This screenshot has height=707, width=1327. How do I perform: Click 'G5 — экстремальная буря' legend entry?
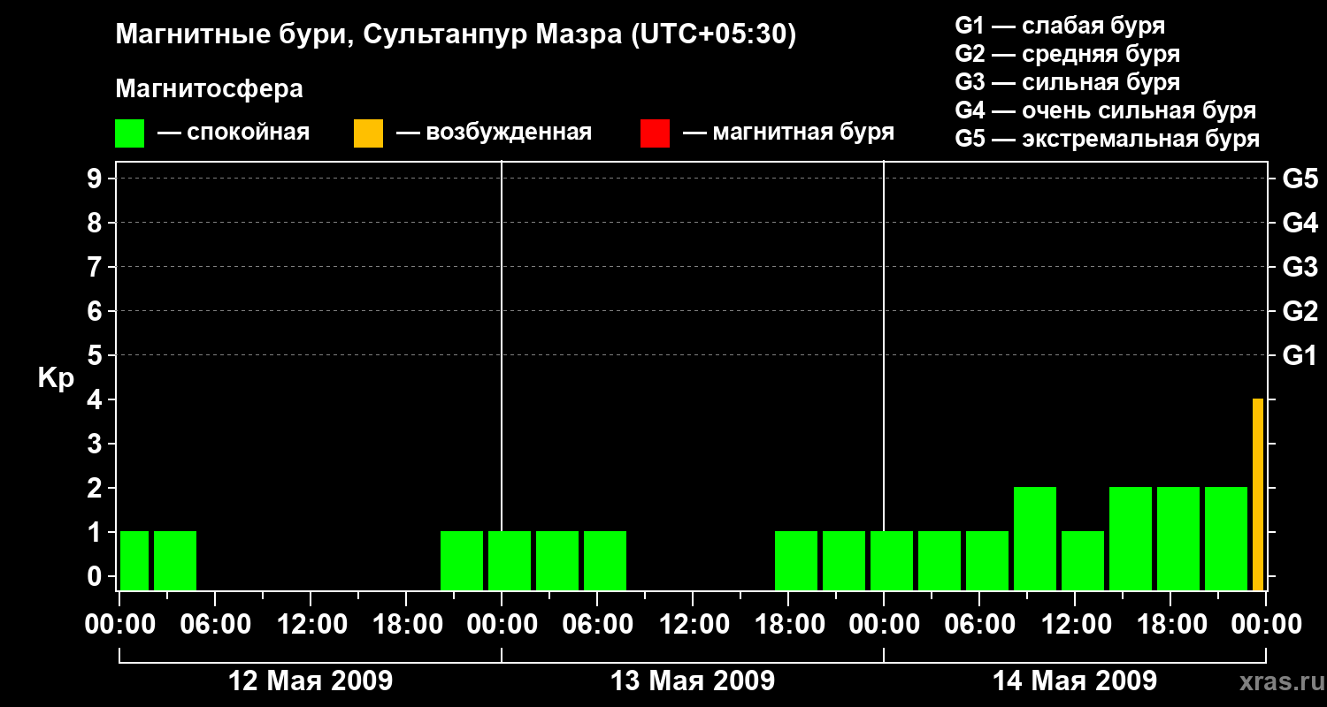tap(1107, 139)
